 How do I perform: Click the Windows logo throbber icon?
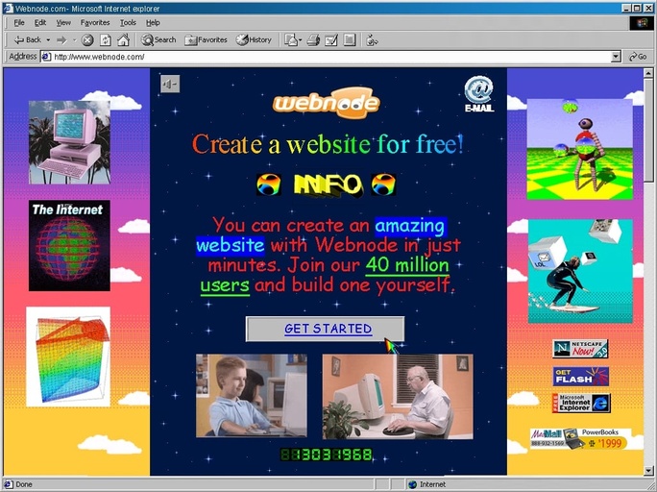(x=641, y=23)
